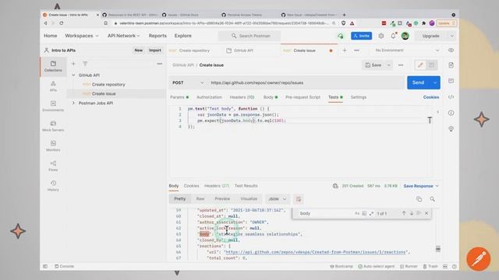The width and height of the screenshot is (499, 280).
Task: Open Postman settings gear icon
Action: (381, 36)
